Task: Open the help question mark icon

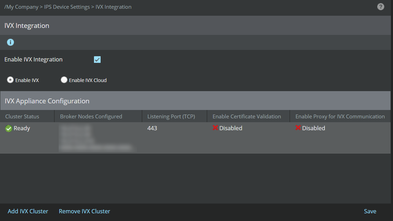Action: click(380, 7)
